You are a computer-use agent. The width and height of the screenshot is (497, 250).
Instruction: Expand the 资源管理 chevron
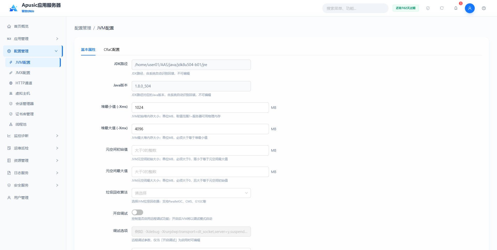coord(57,160)
